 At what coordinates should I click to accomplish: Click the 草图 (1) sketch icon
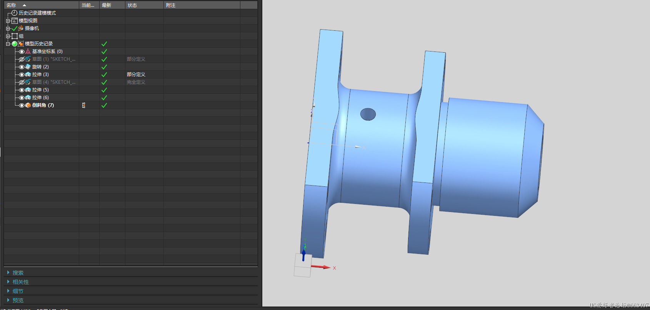pos(28,59)
